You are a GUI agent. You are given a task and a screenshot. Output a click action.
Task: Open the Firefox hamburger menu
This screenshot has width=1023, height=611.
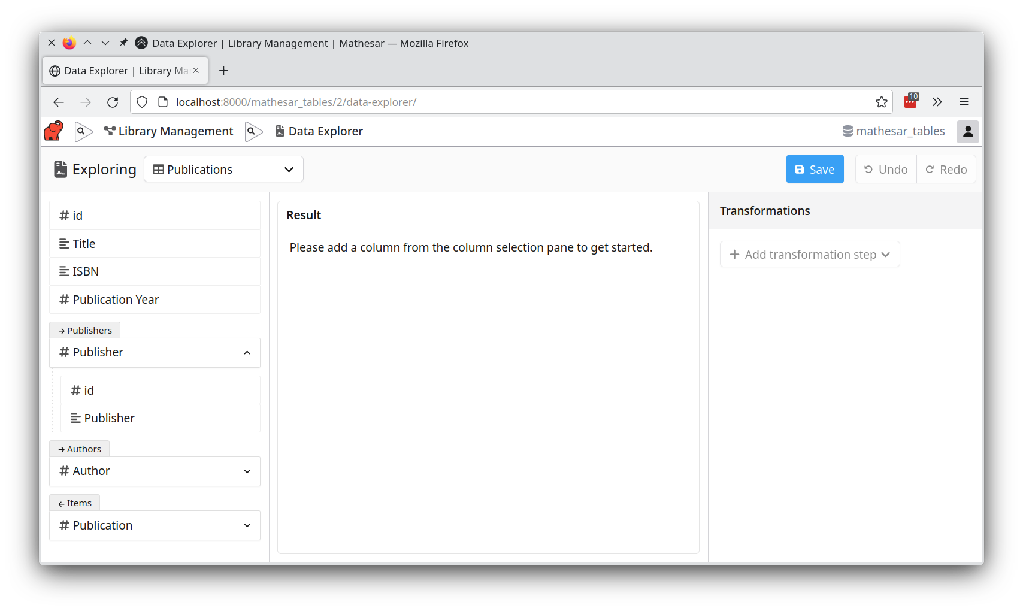click(x=964, y=102)
